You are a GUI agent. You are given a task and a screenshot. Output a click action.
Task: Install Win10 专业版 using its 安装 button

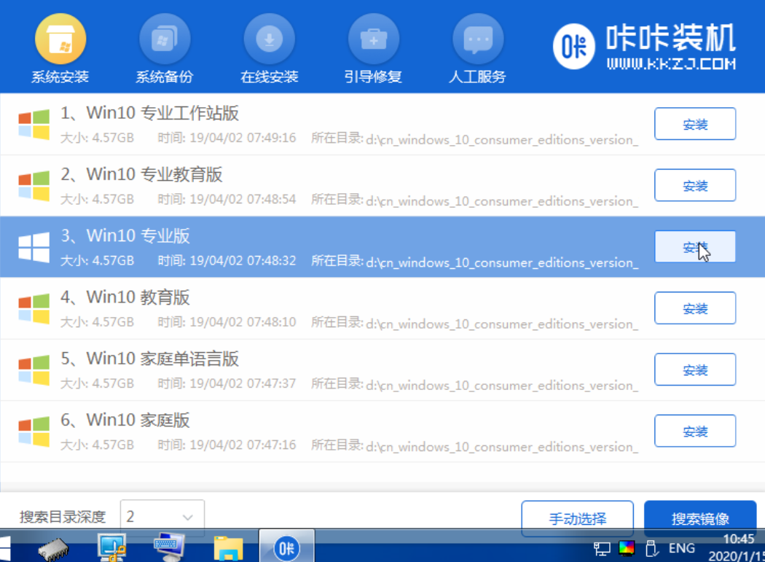click(x=694, y=247)
